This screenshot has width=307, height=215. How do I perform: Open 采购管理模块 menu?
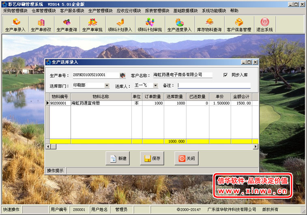(x=15, y=11)
